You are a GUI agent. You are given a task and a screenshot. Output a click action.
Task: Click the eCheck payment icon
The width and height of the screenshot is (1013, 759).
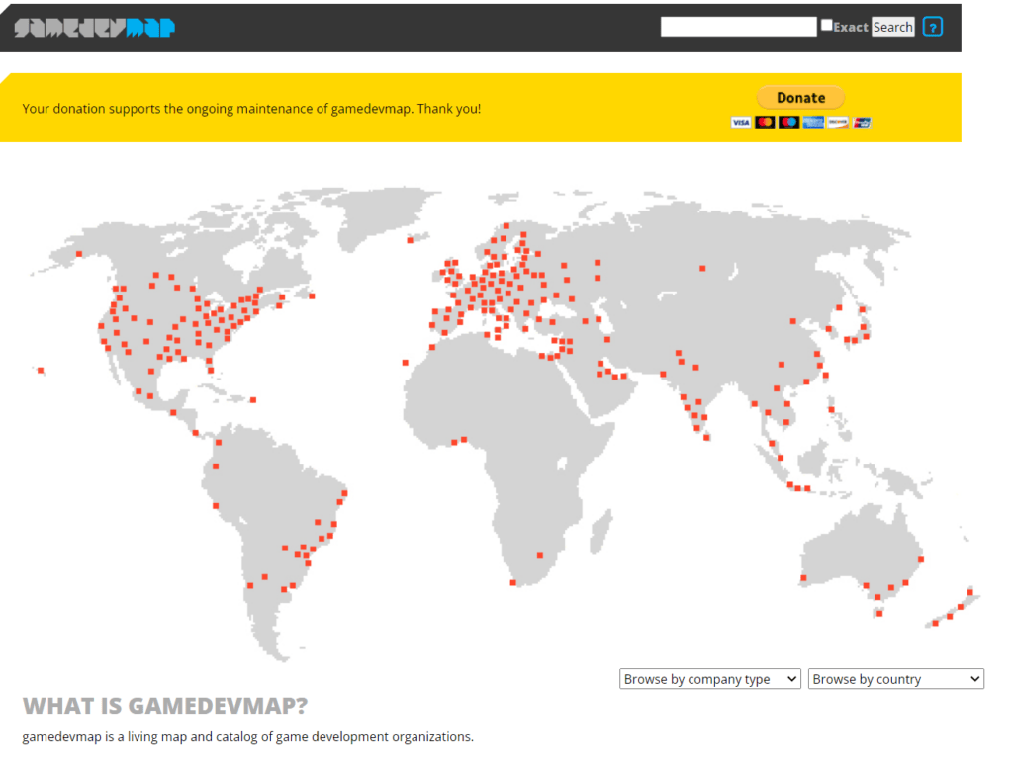862,123
